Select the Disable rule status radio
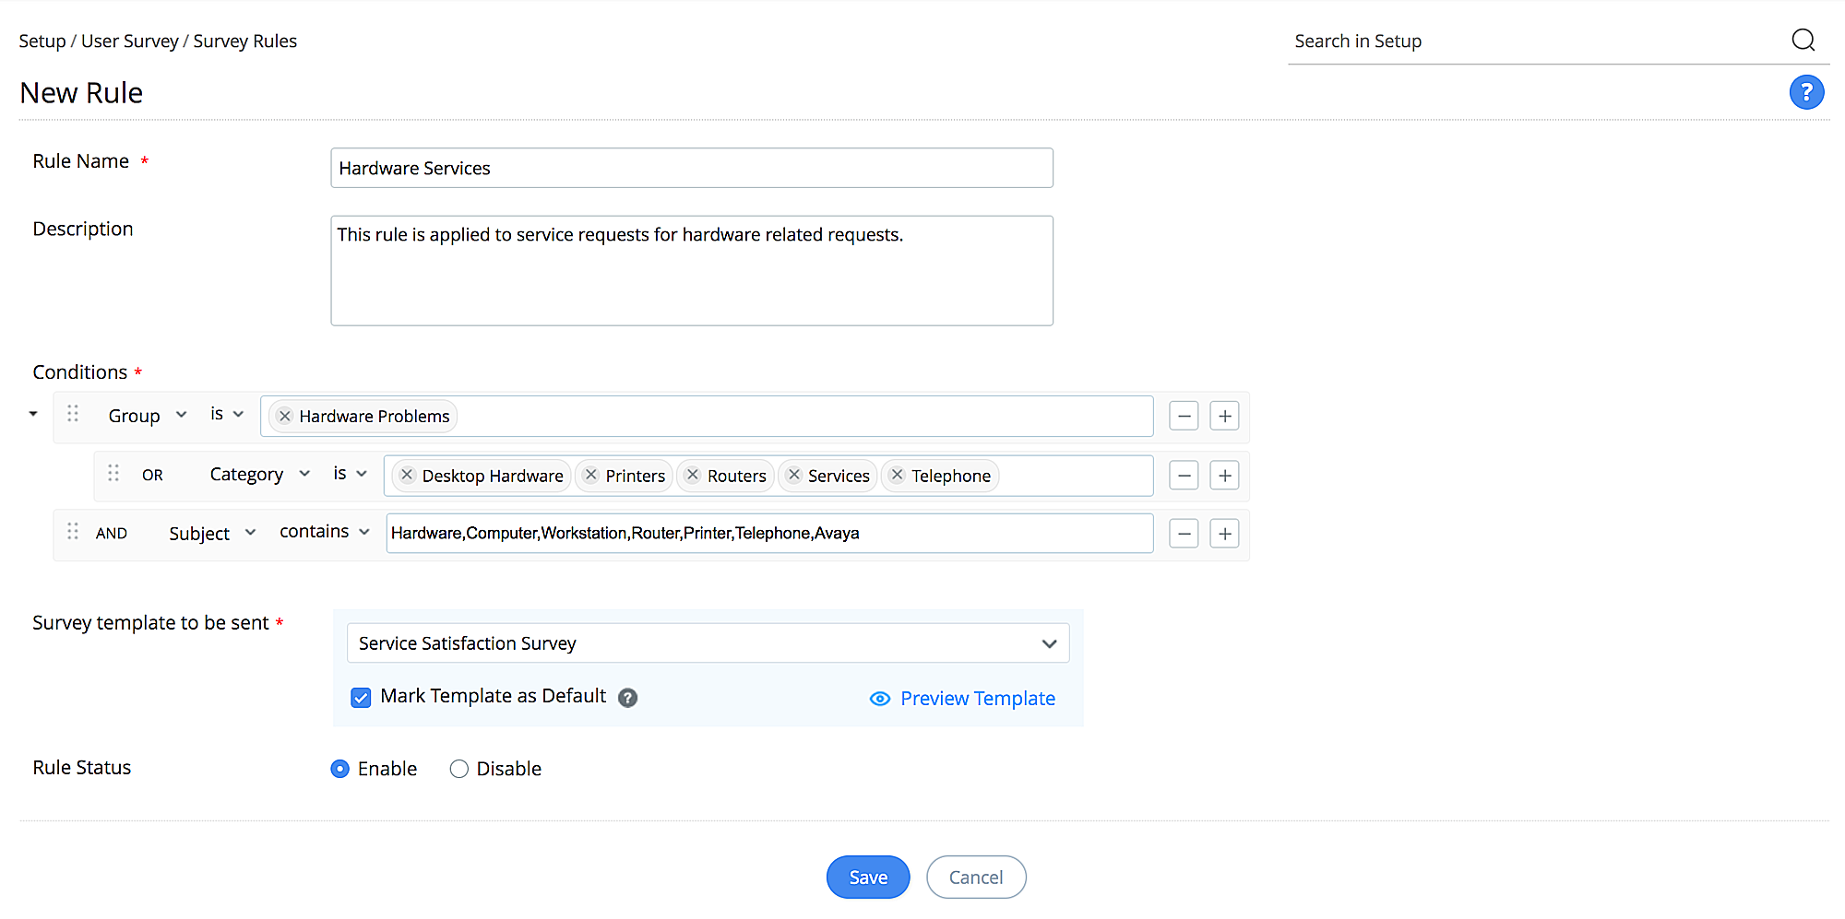Screen dimensions: 1845x919 [x=458, y=769]
